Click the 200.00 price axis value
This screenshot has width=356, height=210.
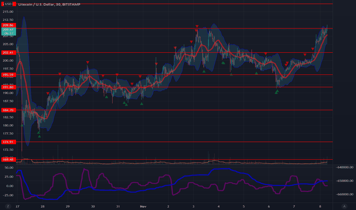click(x=8, y=61)
